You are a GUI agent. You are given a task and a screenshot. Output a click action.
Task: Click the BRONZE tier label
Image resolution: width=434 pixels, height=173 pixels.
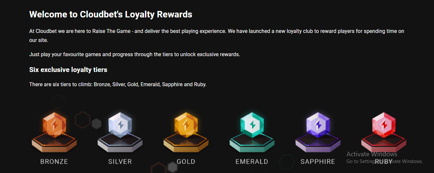tap(54, 162)
